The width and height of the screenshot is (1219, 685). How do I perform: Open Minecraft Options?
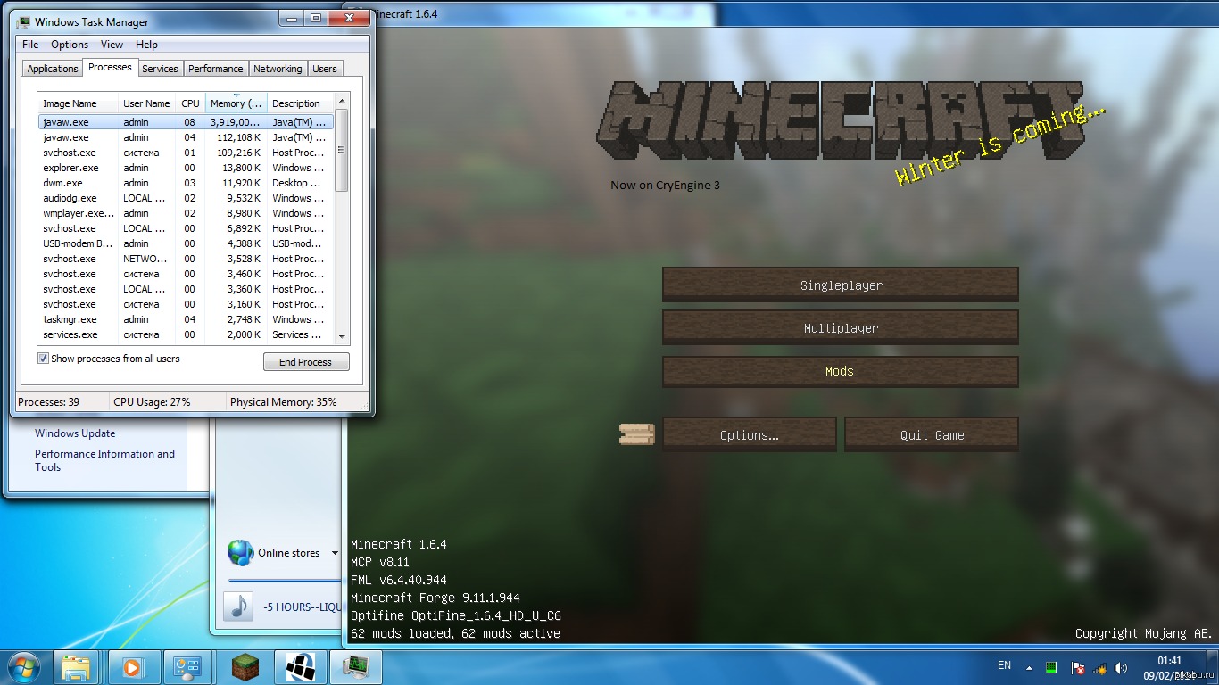click(x=750, y=435)
